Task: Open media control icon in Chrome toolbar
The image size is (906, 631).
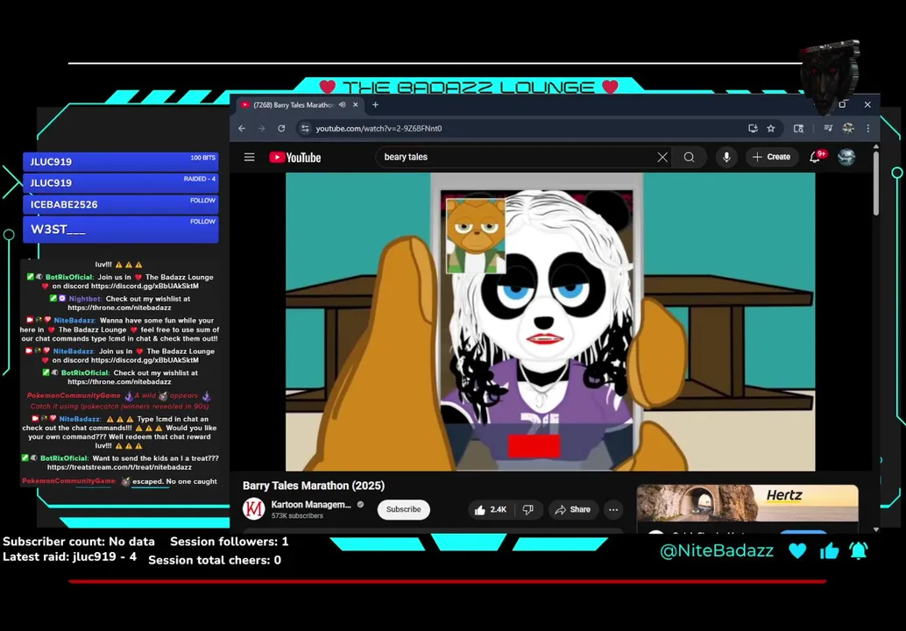Action: click(x=828, y=128)
